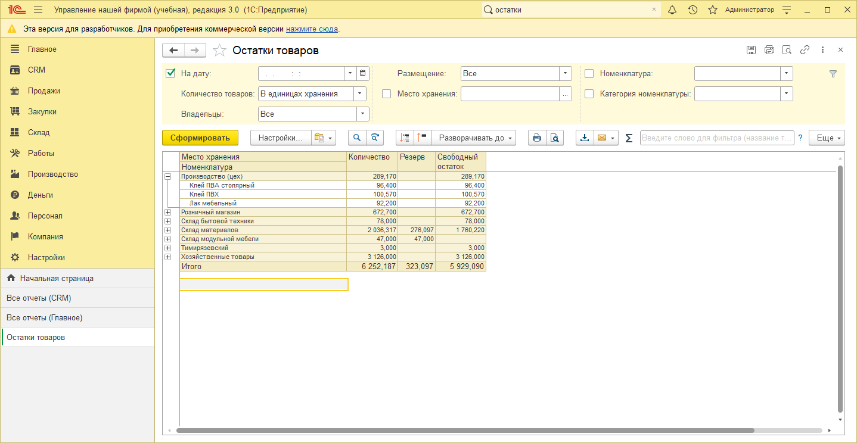Open the Производство section
This screenshot has height=443, width=857.
(x=77, y=174)
